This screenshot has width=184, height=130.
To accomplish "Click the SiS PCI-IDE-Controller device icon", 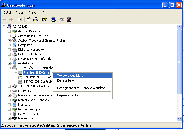I will point(20,82).
